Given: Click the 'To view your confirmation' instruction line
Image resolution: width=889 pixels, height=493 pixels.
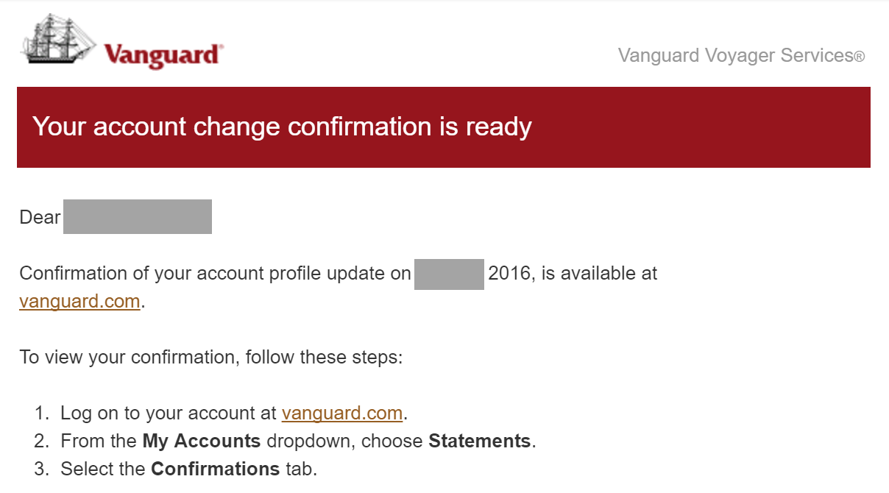Looking at the screenshot, I should coord(210,358).
